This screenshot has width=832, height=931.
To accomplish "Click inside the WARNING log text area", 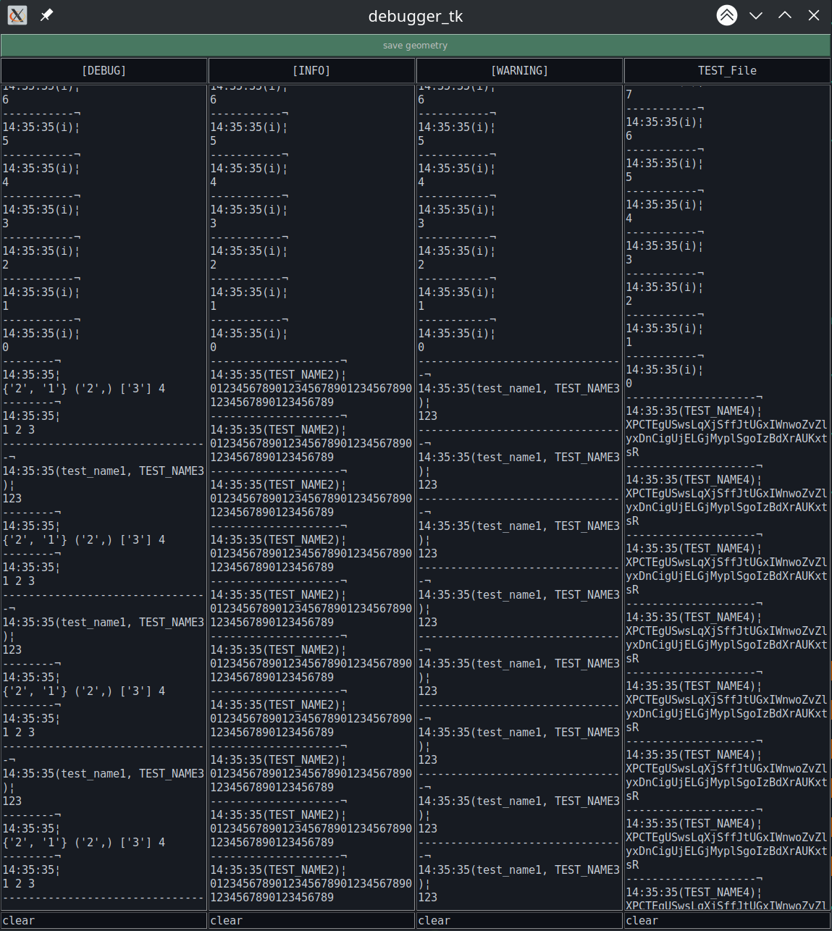I will point(519,497).
